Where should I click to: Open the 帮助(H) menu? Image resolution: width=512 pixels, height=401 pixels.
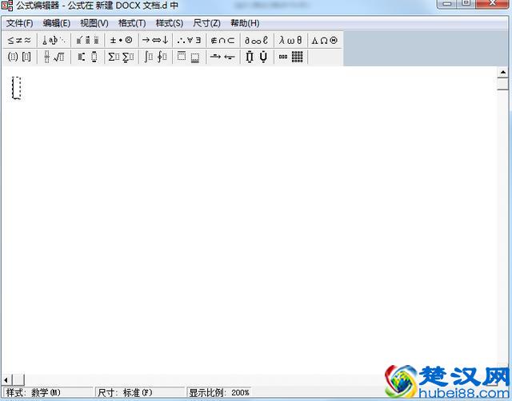[x=245, y=23]
